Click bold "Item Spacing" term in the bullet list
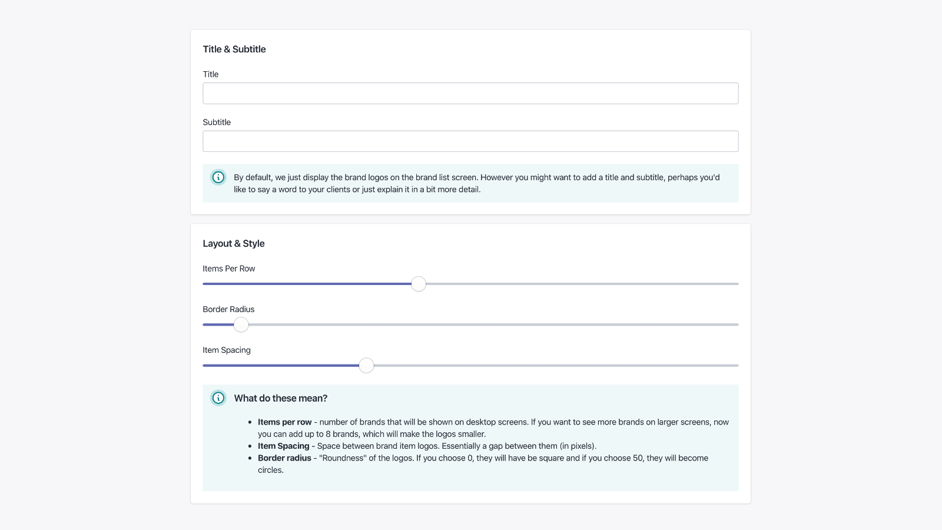 coord(284,446)
